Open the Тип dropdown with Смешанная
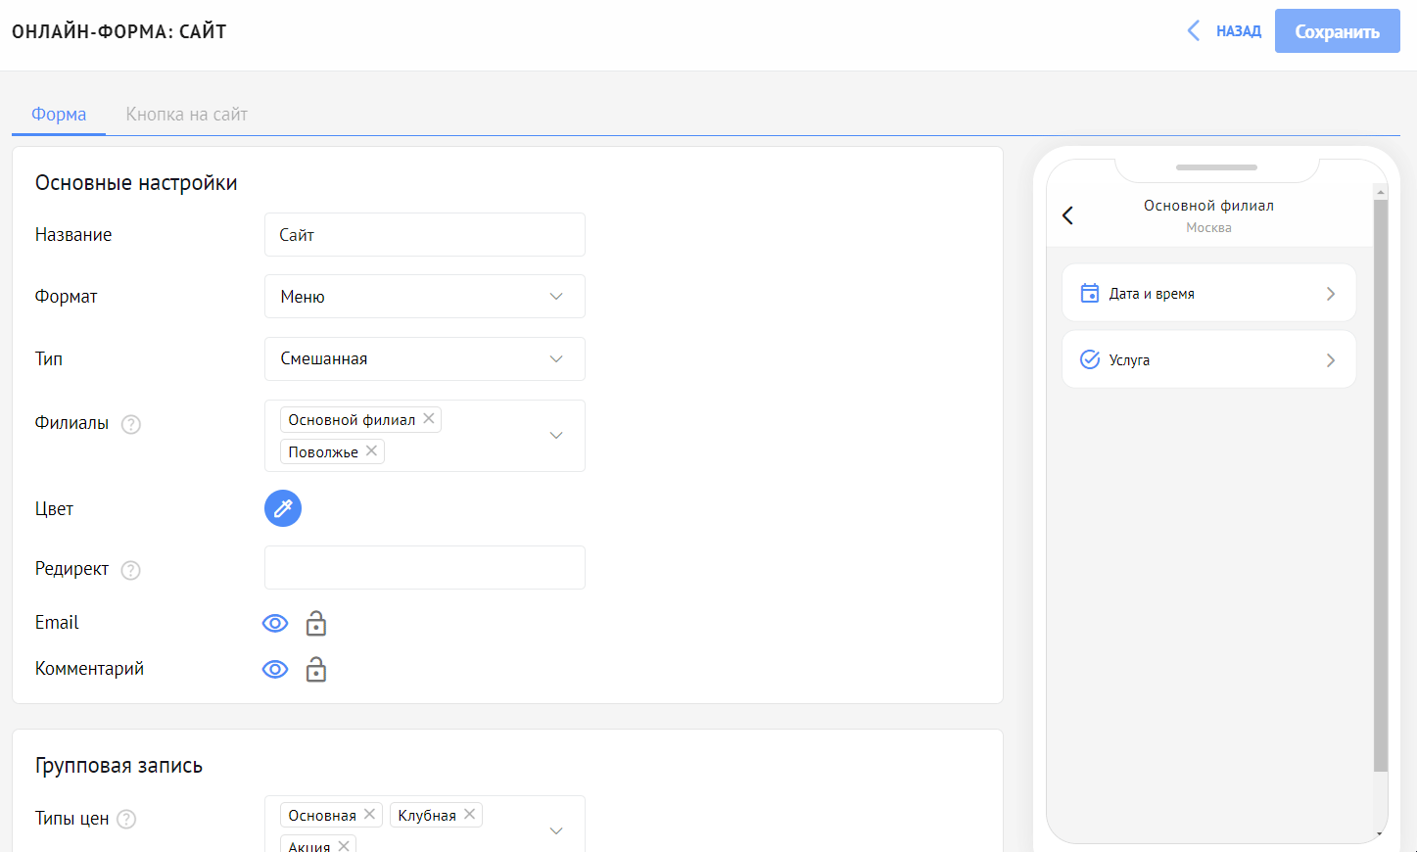This screenshot has height=852, width=1417. click(424, 359)
